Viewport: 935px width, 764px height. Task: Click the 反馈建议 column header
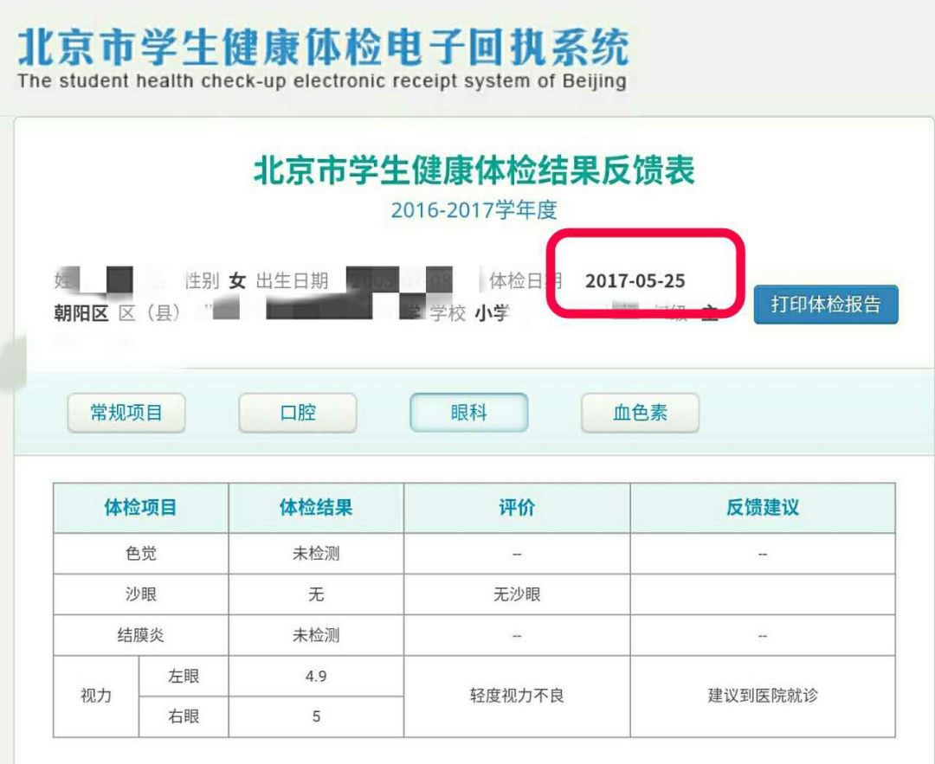(x=762, y=508)
